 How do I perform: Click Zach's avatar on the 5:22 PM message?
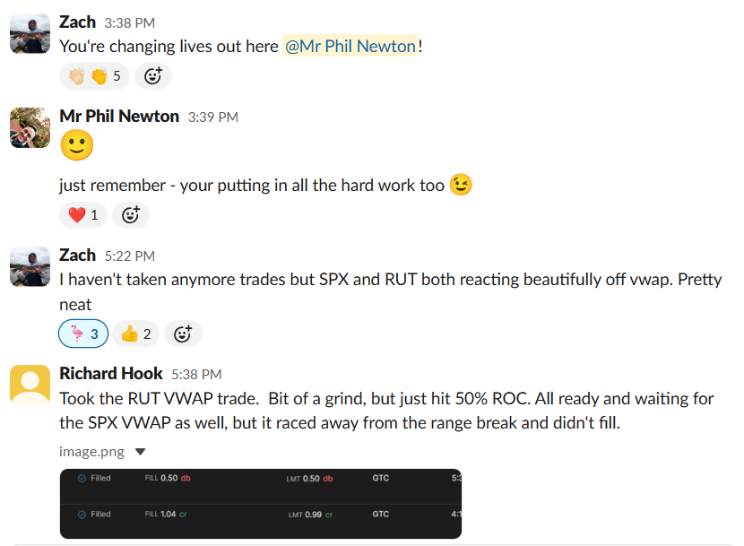click(30, 267)
